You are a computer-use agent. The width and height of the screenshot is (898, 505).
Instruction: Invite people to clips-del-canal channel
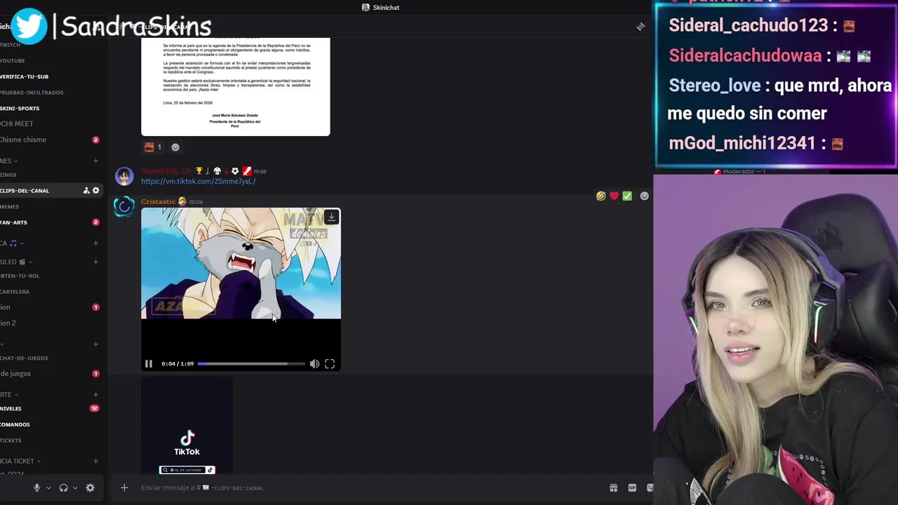pyautogui.click(x=86, y=191)
